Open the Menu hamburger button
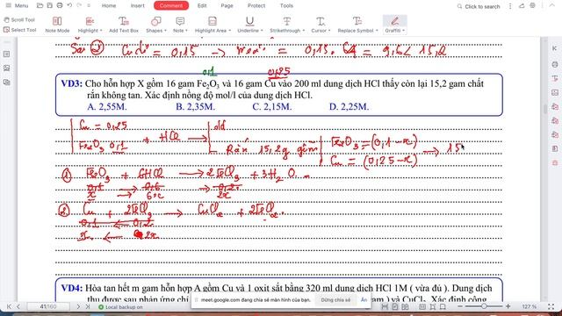562x316 pixels. 17,6
